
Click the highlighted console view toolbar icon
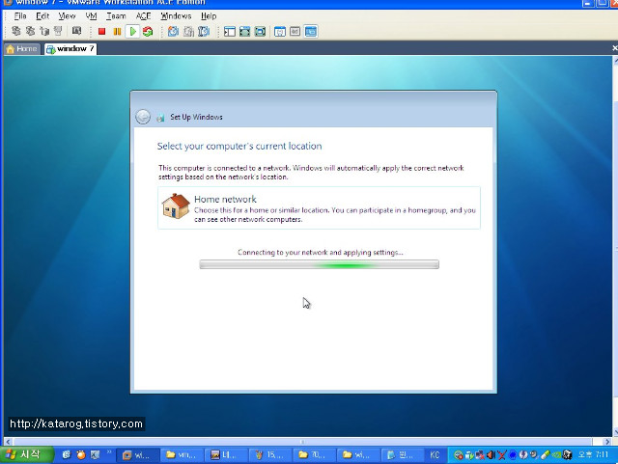(x=311, y=32)
